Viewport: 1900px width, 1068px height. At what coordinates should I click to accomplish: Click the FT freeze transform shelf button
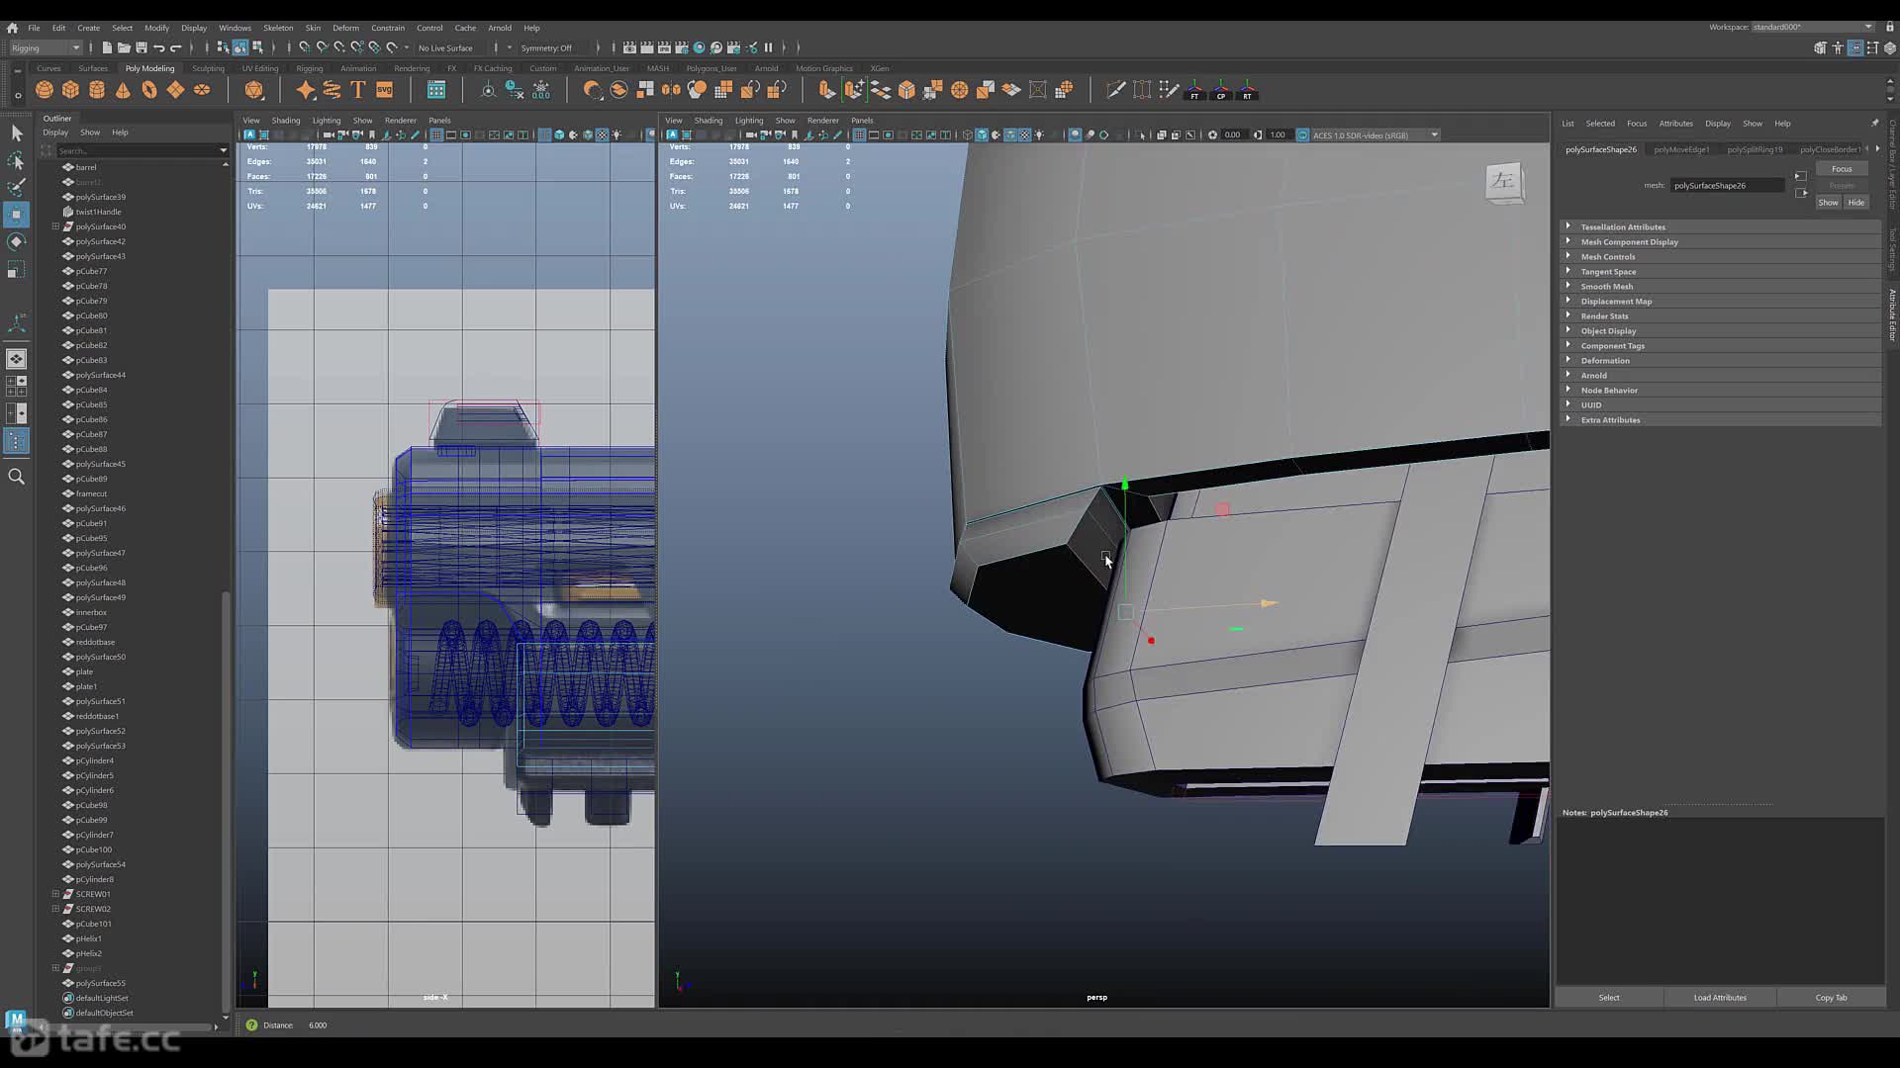(1194, 90)
